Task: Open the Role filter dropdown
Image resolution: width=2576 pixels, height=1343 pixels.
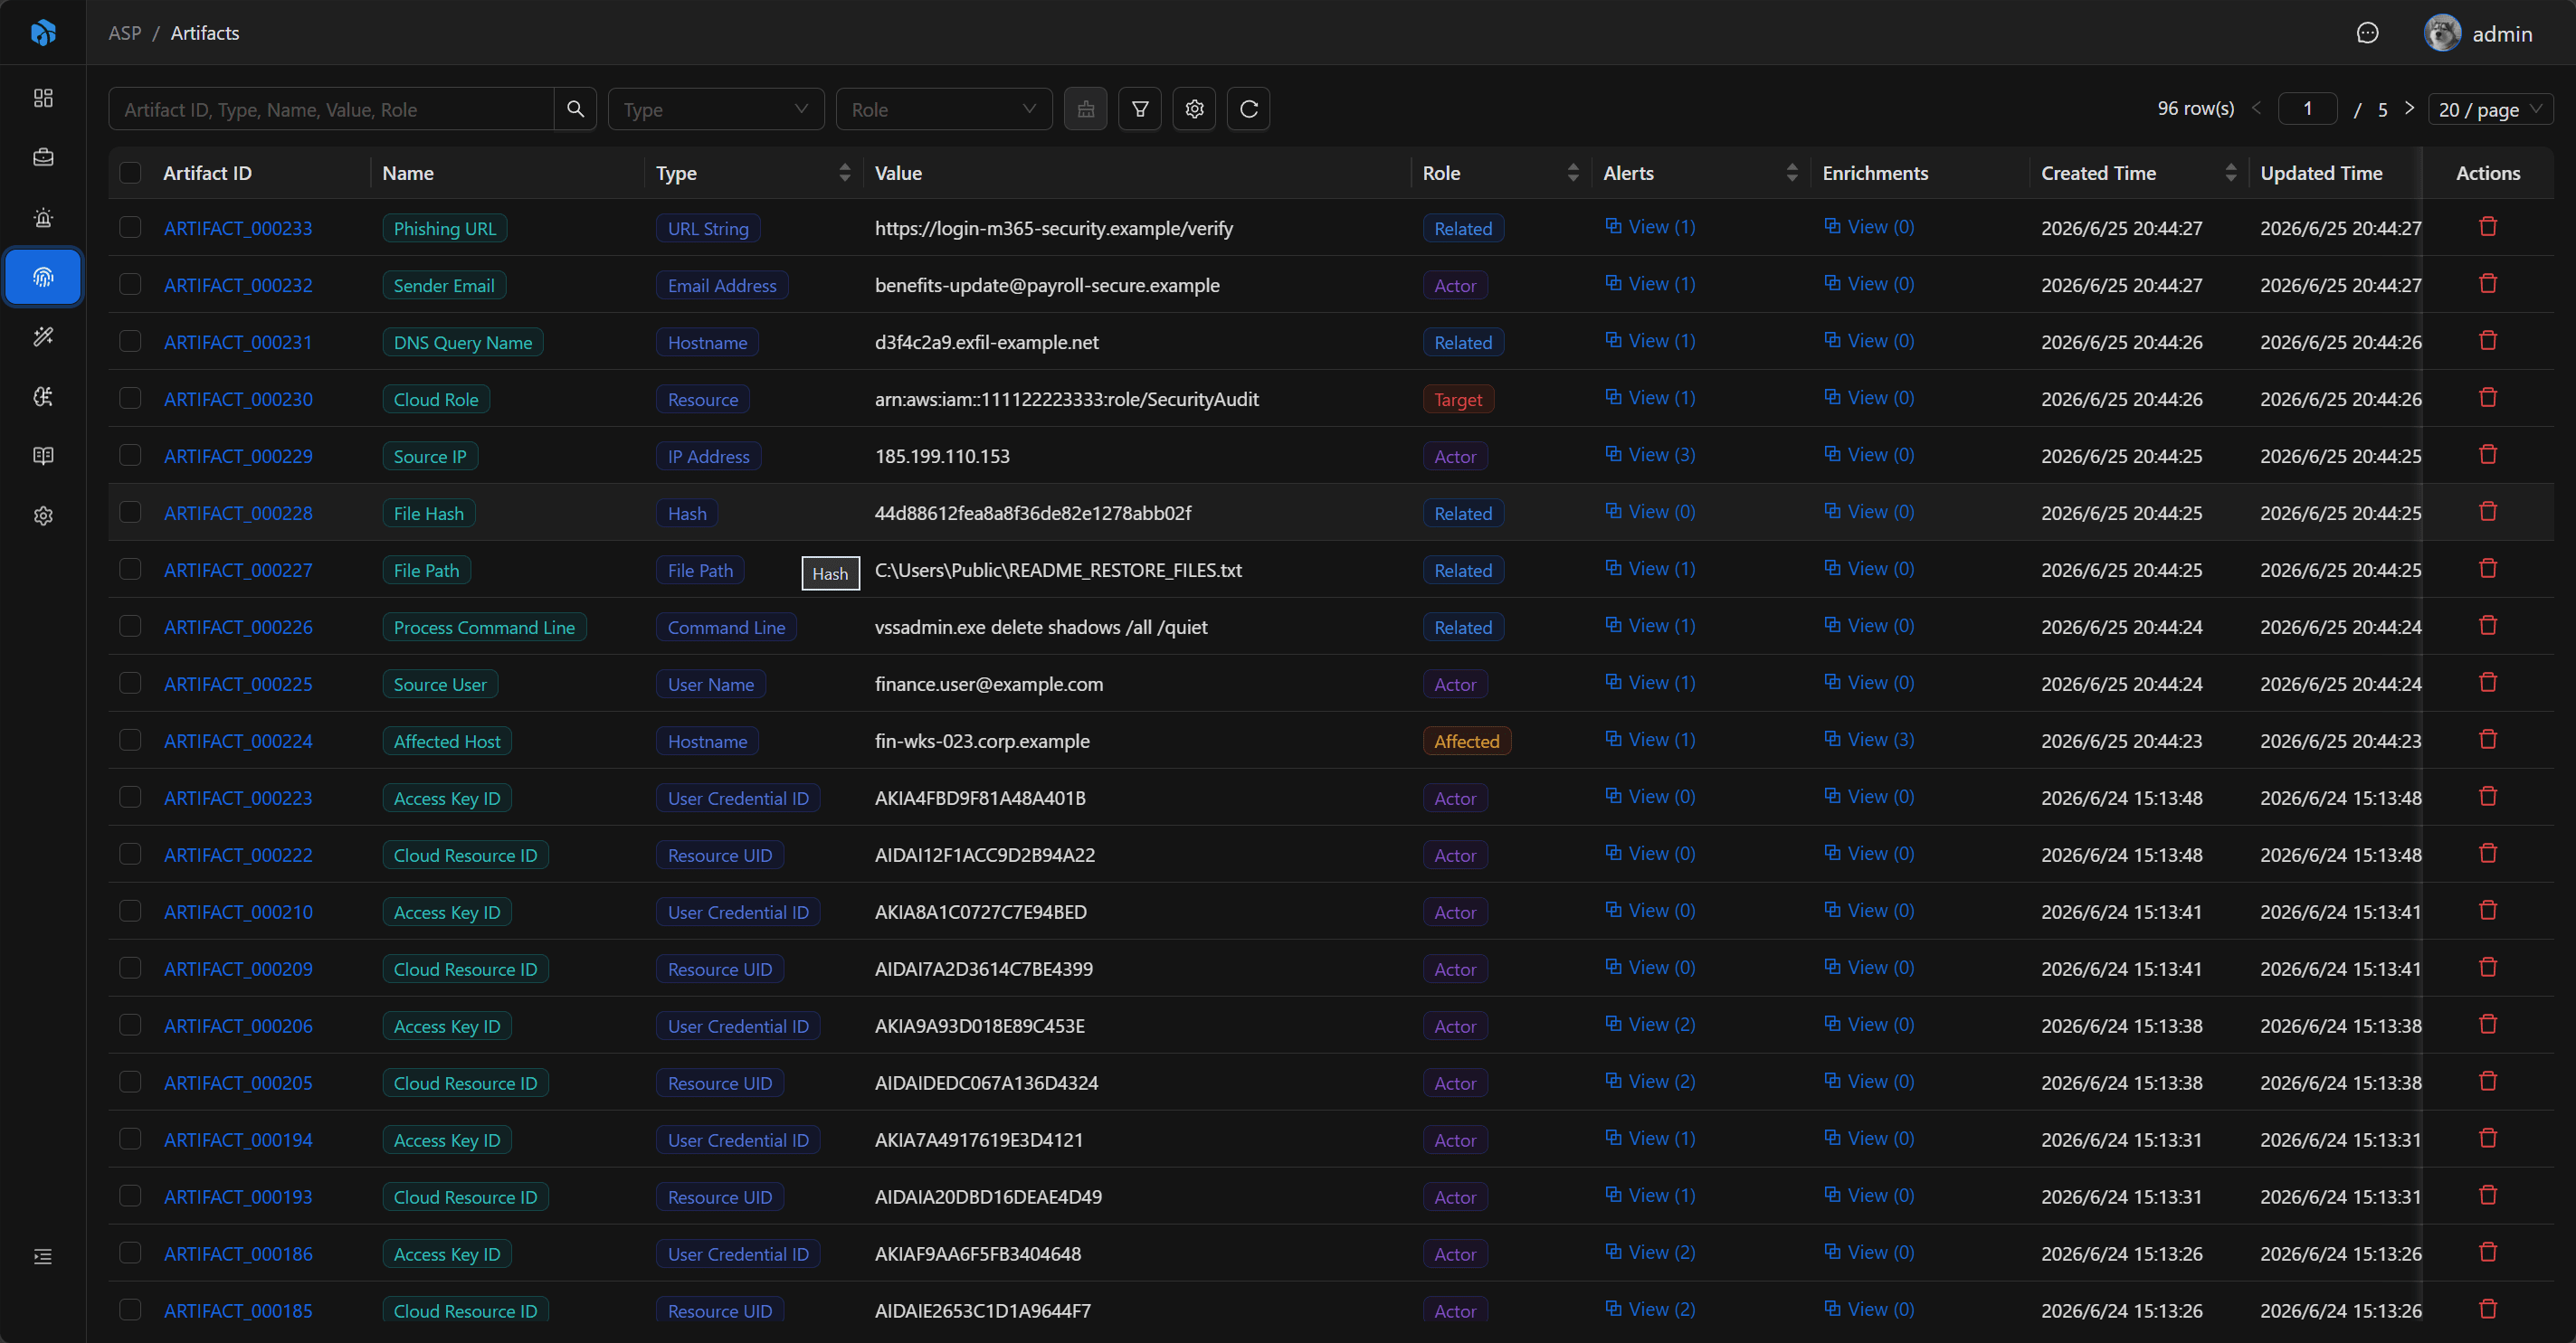Action: coord(944,109)
